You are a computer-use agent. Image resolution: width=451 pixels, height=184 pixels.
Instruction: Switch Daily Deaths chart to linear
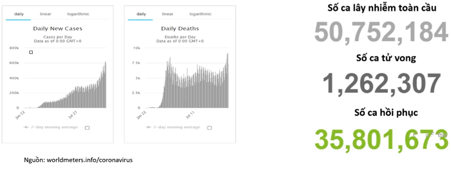[167, 14]
